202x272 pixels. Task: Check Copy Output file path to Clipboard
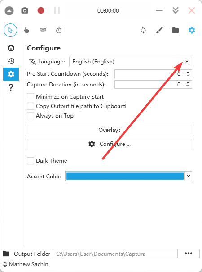pyautogui.click(x=31, y=106)
